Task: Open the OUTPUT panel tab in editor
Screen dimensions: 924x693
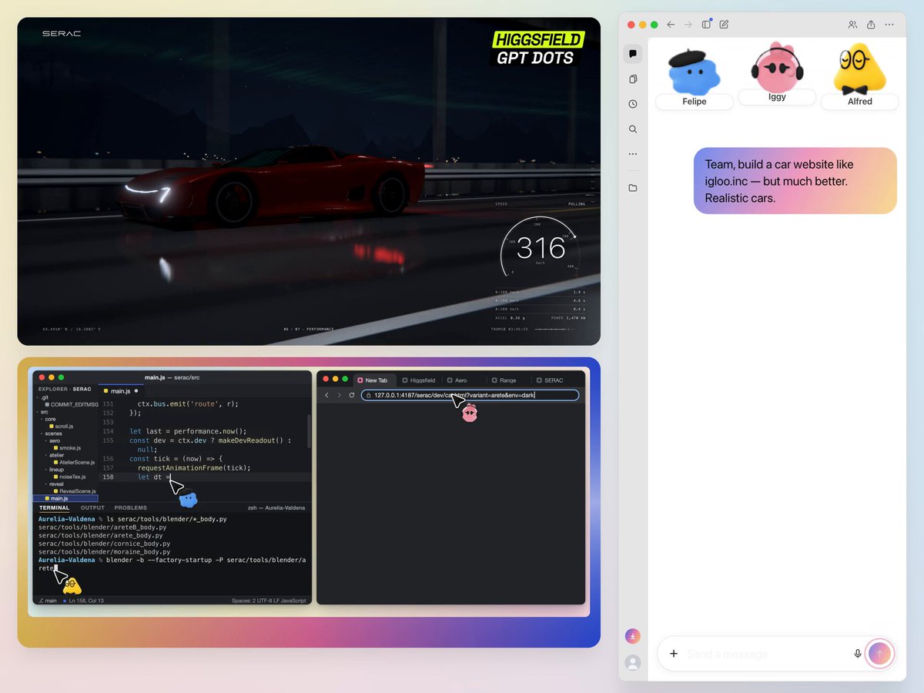Action: click(92, 508)
